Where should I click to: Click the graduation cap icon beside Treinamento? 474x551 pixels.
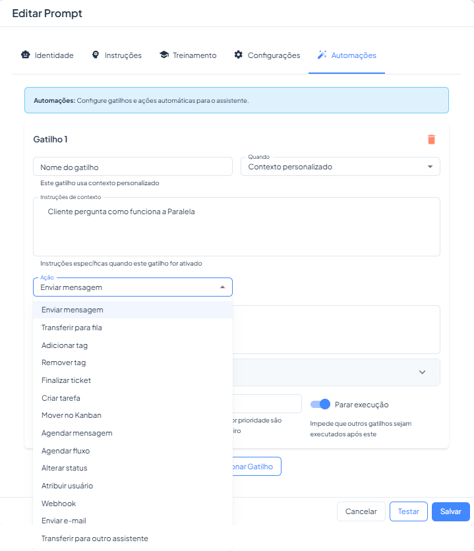tap(164, 55)
